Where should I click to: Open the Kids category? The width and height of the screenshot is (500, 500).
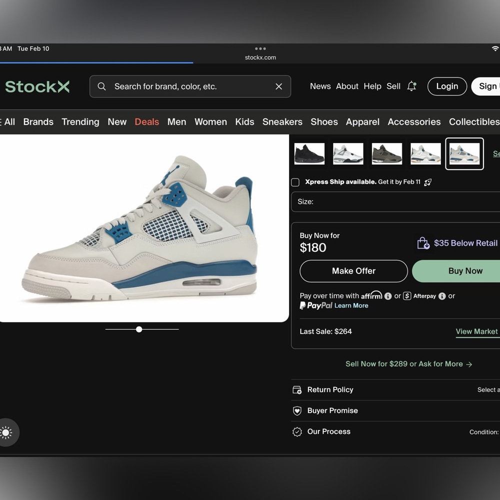[244, 122]
